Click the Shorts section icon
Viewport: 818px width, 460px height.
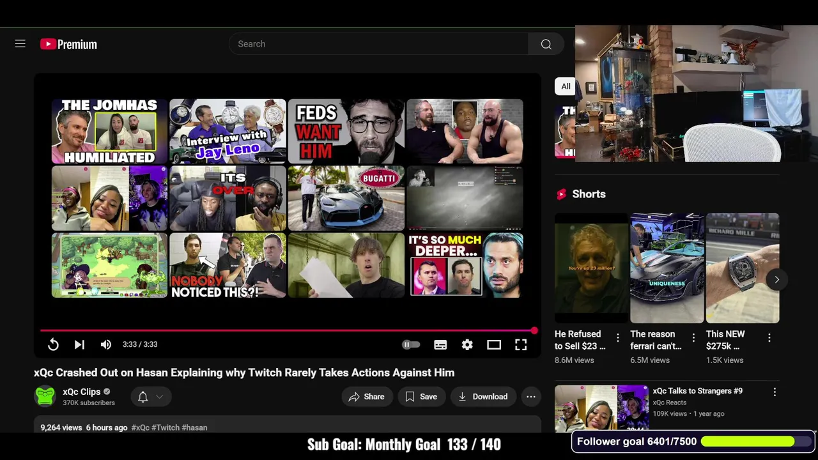coord(561,194)
